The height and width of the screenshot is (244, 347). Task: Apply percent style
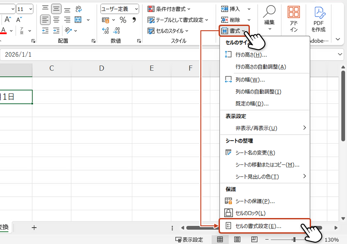point(123,20)
